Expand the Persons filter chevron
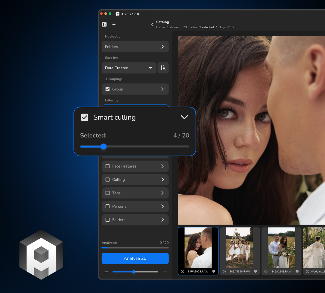The width and height of the screenshot is (325, 293). [162, 207]
